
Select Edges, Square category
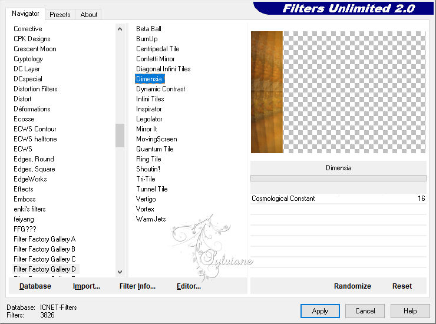coord(35,169)
